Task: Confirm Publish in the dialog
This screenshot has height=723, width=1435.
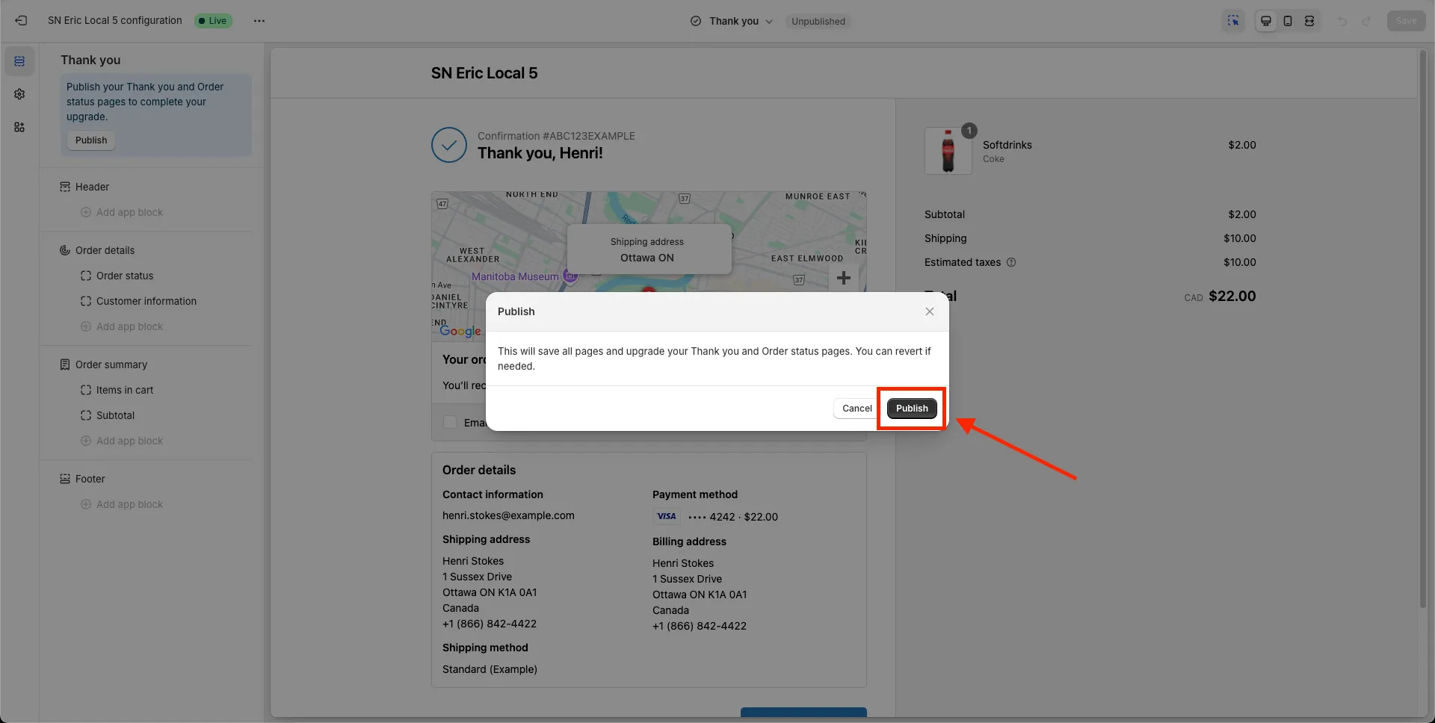Action: click(912, 409)
